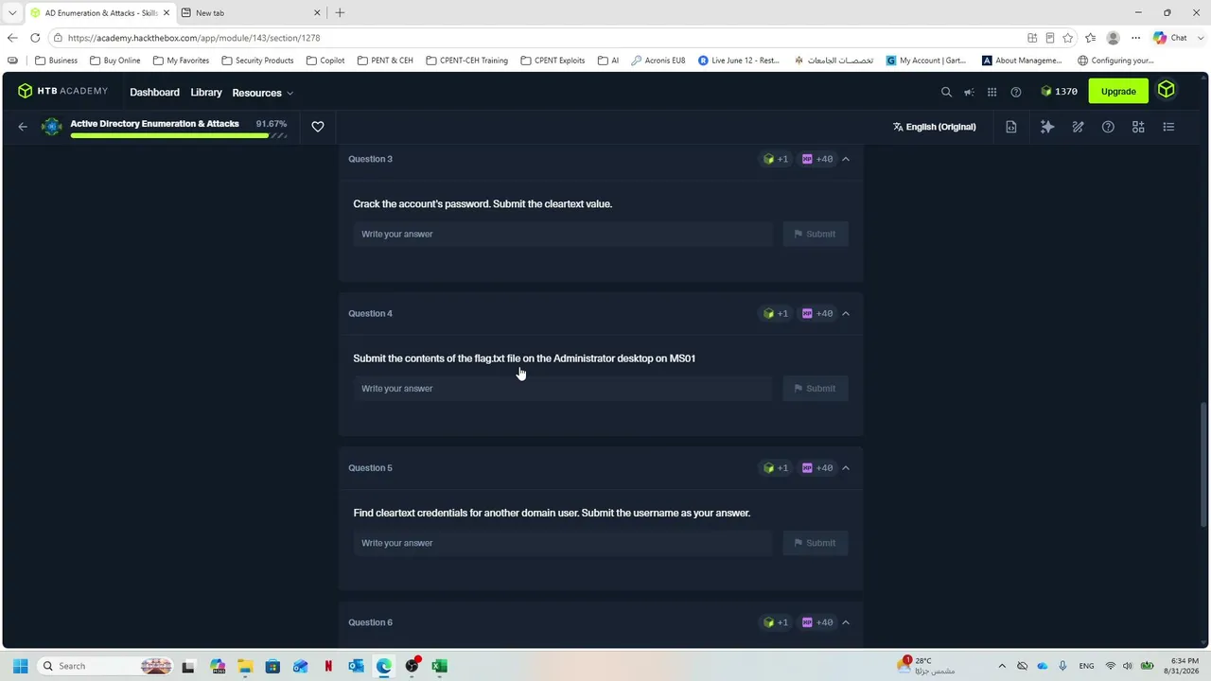
Task: Open the module toolbar question mark icon
Action: point(1108,127)
